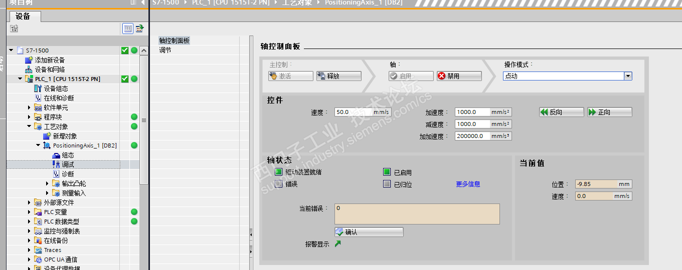
Task: Click the 加加速度 field with 200000.0
Action: pos(483,136)
